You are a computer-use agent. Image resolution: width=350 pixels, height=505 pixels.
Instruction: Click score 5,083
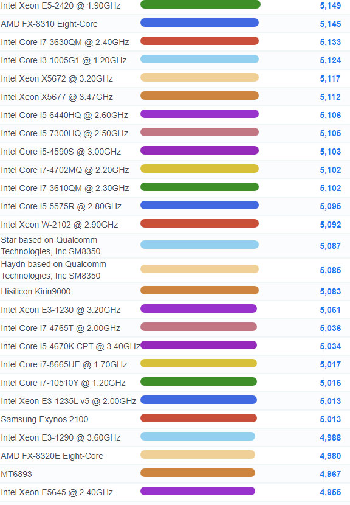coord(331,292)
